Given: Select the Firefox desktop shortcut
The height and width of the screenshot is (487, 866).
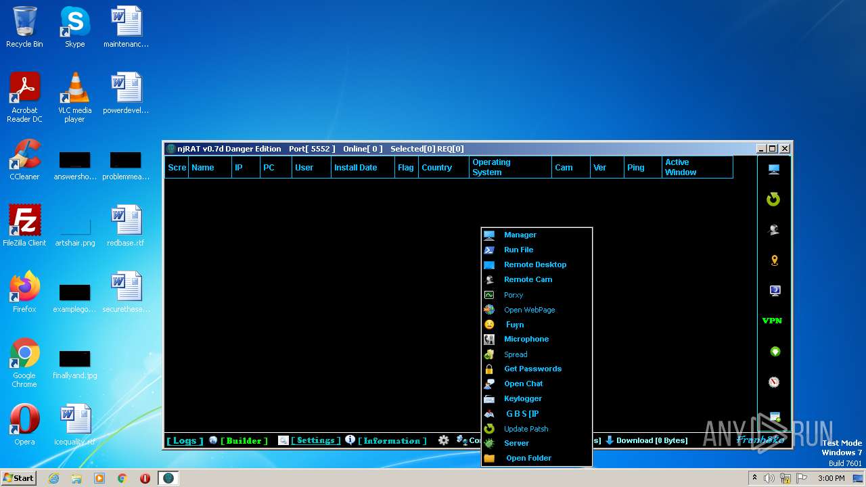Looking at the screenshot, I should click(24, 292).
